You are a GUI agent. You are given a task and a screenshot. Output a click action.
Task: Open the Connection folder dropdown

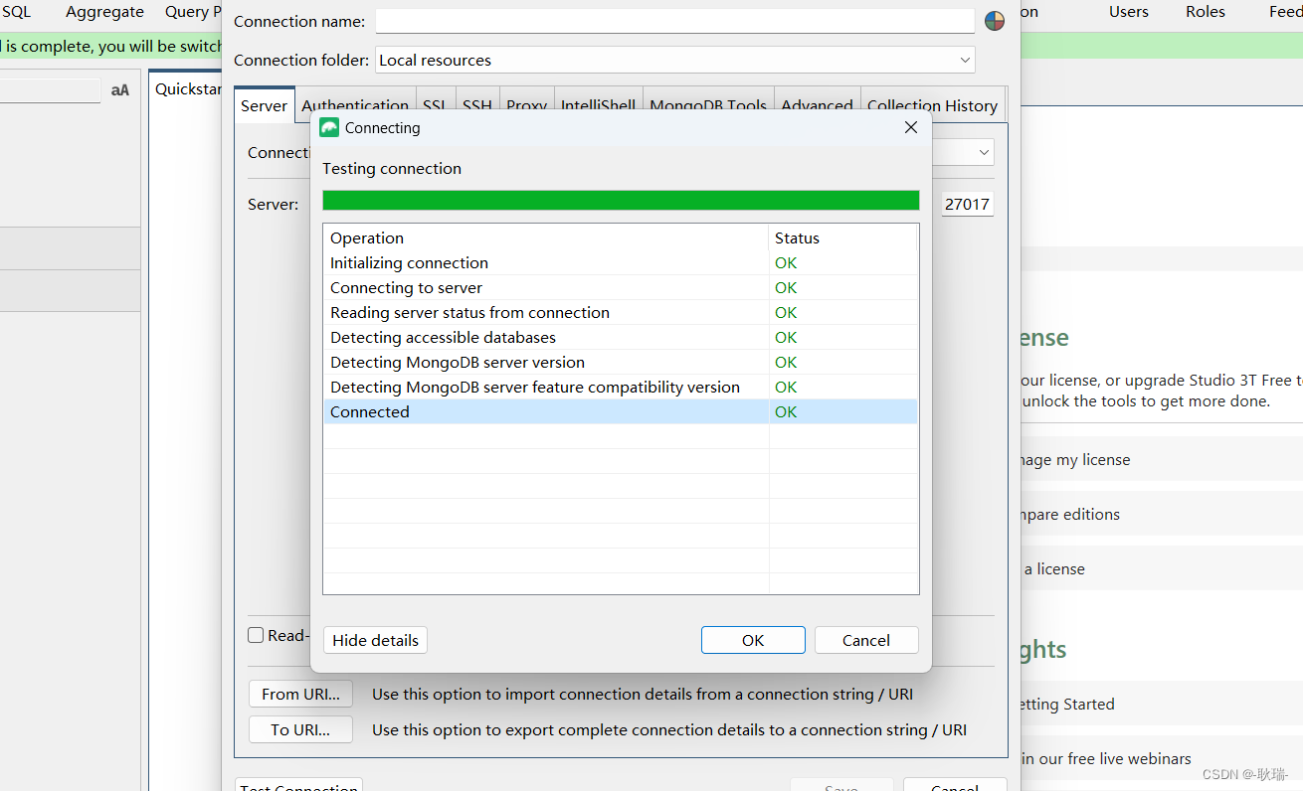(675, 60)
